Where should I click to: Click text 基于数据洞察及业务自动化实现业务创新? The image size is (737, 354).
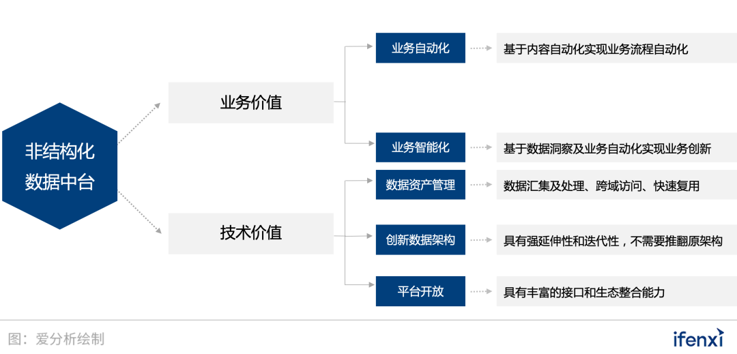(607, 149)
